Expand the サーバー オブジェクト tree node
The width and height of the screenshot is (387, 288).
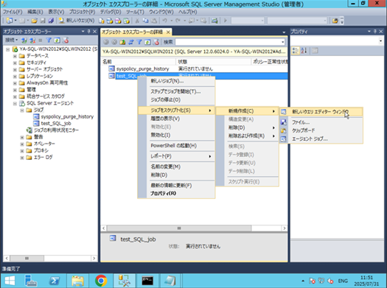pyautogui.click(x=15, y=69)
